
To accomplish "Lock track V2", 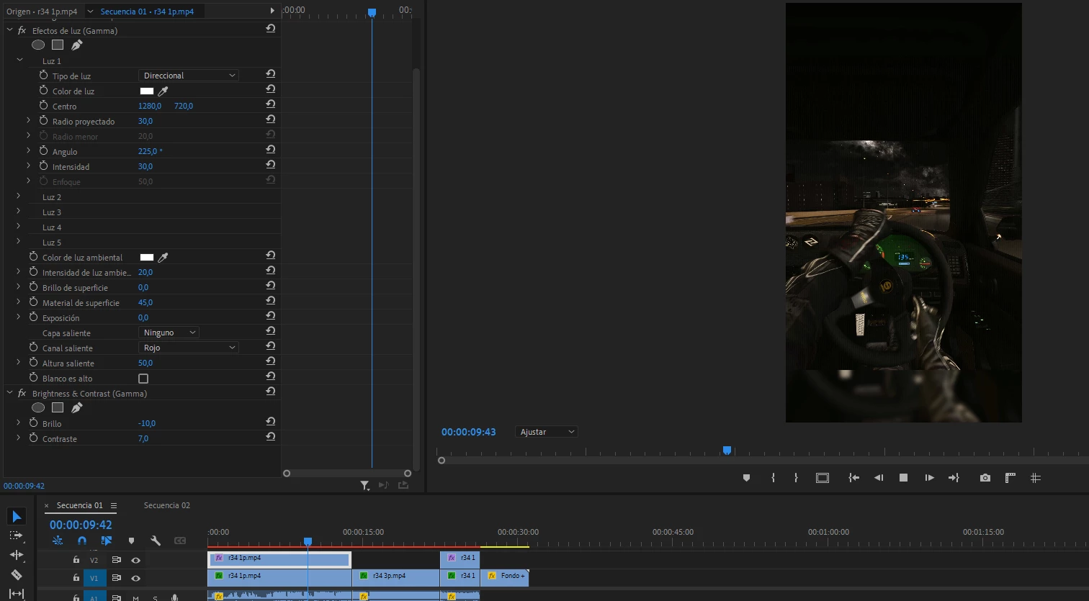I will pos(76,560).
